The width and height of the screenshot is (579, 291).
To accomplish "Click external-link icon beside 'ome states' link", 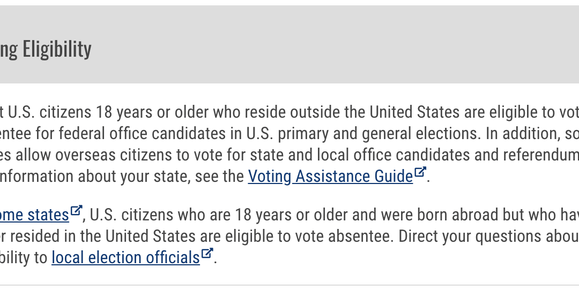I will pyautogui.click(x=76, y=211).
